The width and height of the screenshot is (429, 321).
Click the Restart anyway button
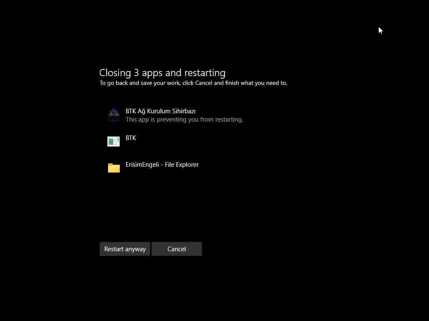tap(125, 249)
